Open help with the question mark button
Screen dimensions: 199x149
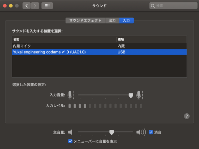click(x=187, y=116)
